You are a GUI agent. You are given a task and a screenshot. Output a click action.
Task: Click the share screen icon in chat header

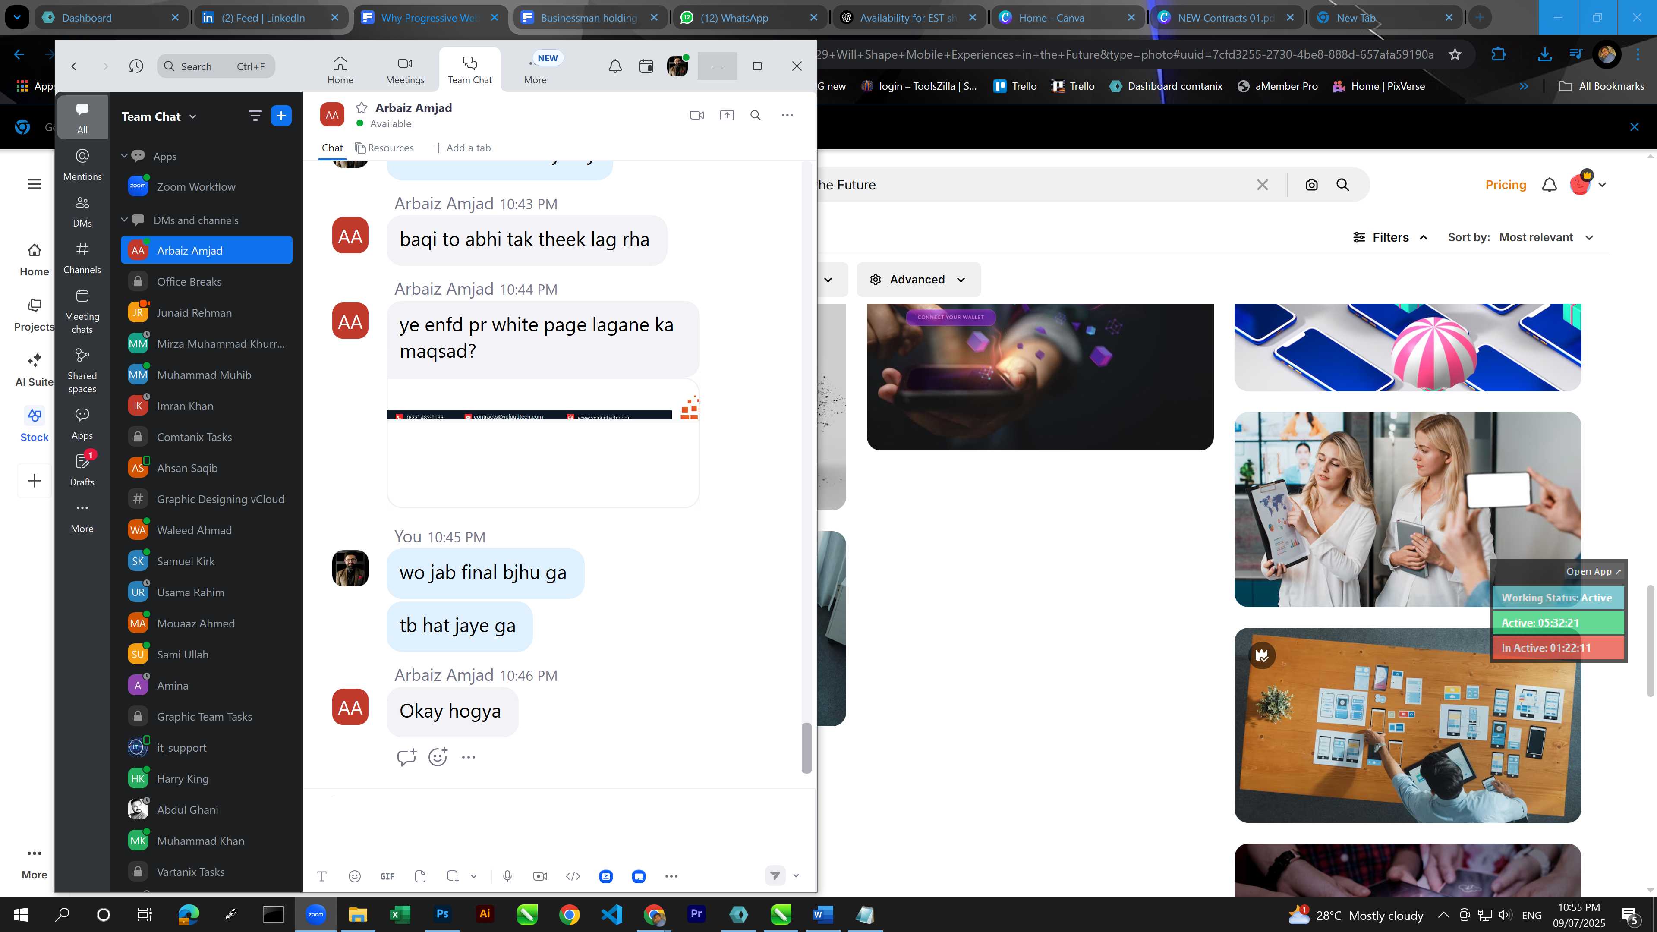click(x=727, y=115)
